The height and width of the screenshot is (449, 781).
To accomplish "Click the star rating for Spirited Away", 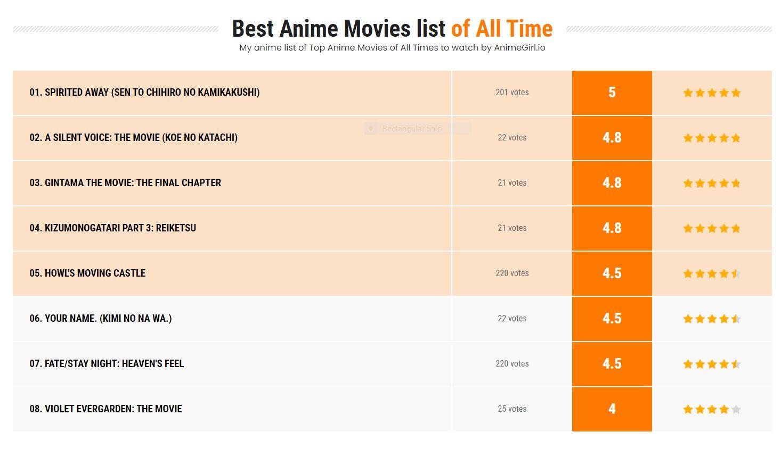I will click(x=712, y=93).
